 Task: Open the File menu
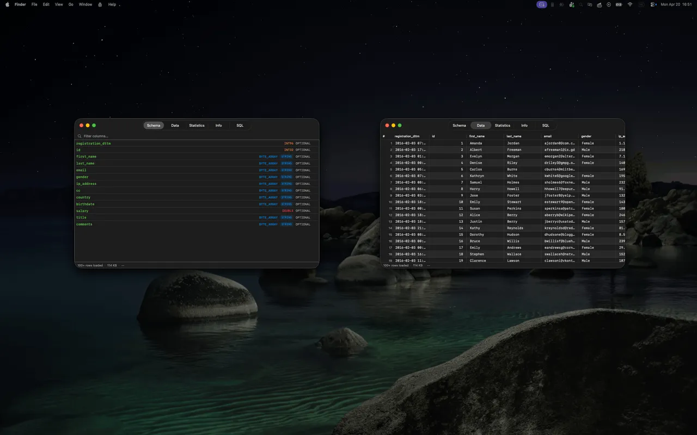(x=34, y=4)
